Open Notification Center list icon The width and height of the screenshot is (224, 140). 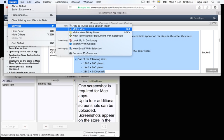coord(218,2)
